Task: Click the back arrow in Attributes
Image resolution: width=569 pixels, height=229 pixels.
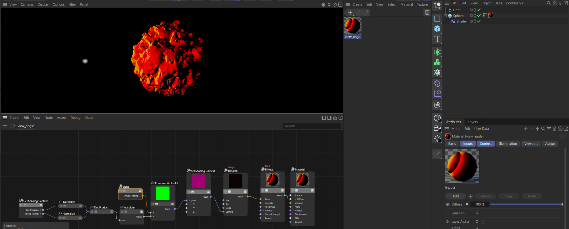Action: (x=526, y=129)
